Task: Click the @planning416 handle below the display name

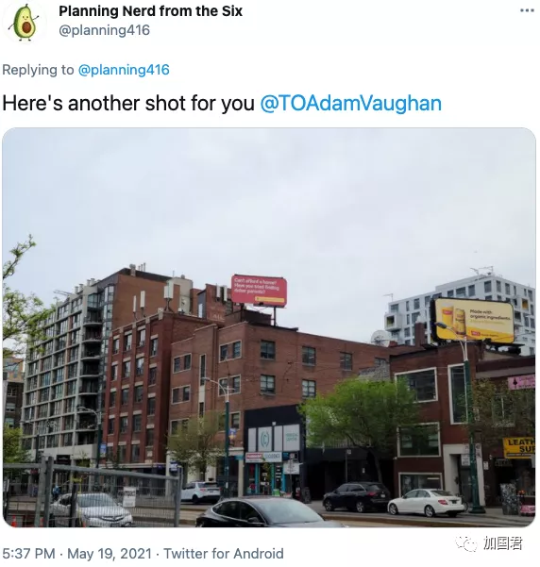Action: click(x=104, y=30)
